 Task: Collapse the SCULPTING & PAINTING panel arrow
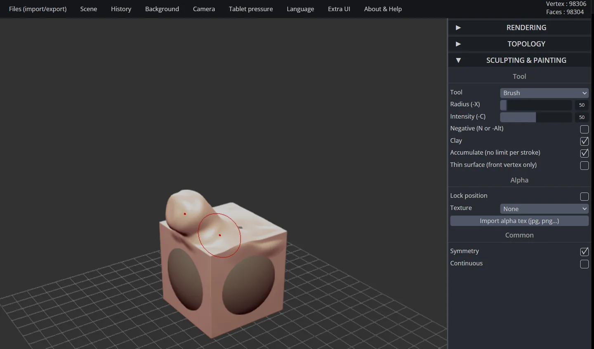point(458,60)
